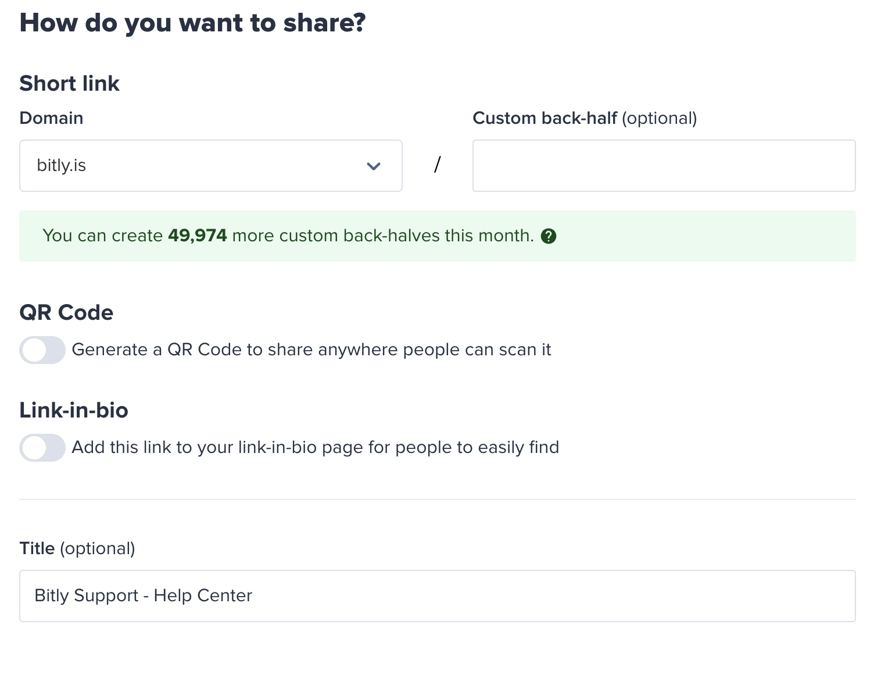Click the Domain field label

point(51,118)
